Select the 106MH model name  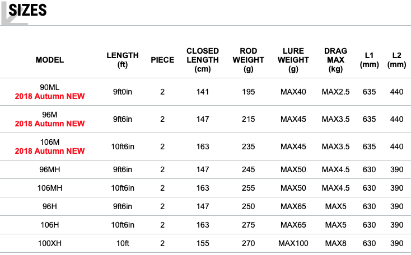coord(50,188)
